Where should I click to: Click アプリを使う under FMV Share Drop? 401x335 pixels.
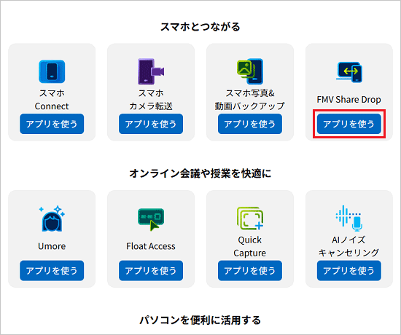click(x=349, y=124)
